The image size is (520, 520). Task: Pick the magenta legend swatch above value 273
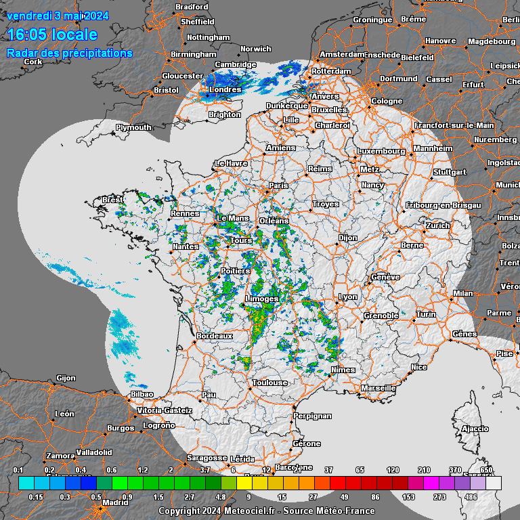pos(431,483)
